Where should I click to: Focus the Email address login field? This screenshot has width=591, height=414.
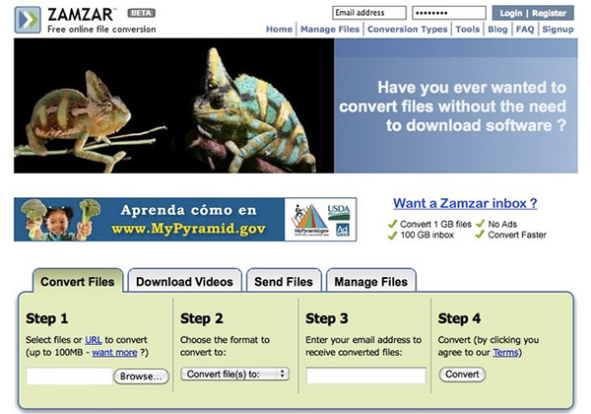[369, 13]
